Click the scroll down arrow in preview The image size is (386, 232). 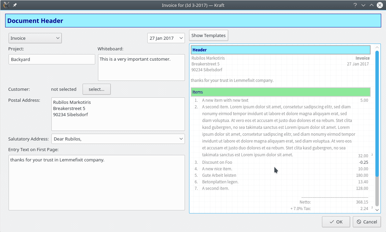click(x=377, y=210)
